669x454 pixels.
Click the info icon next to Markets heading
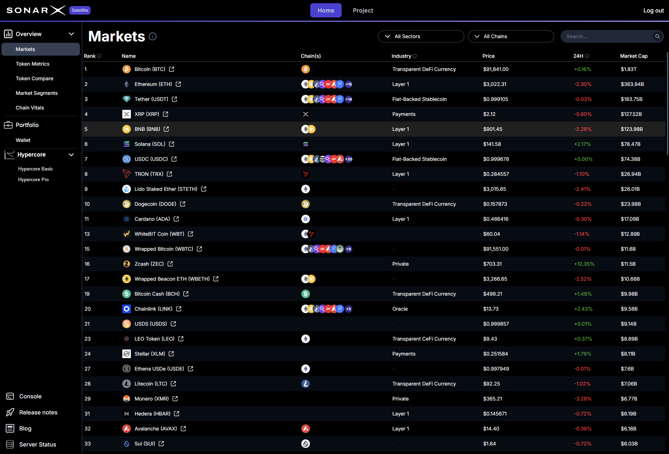point(153,36)
